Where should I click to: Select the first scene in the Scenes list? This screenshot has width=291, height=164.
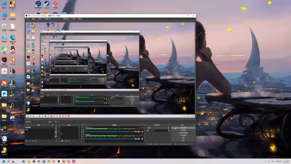click(39, 128)
